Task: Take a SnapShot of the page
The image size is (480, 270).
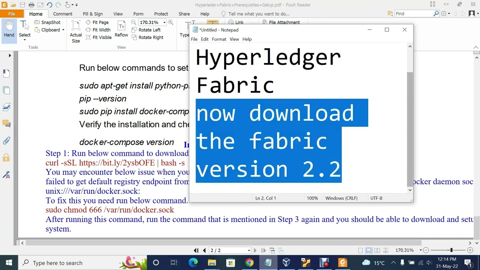Action: point(47,22)
